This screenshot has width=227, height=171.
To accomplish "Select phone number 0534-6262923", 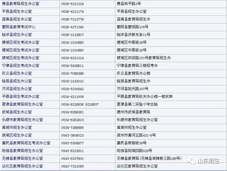I will point(72,120).
